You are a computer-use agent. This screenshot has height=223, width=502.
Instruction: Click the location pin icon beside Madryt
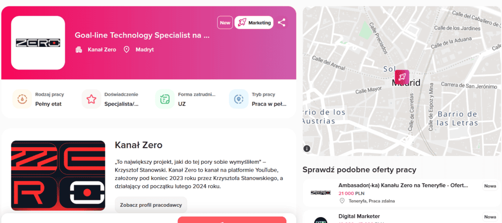126,49
